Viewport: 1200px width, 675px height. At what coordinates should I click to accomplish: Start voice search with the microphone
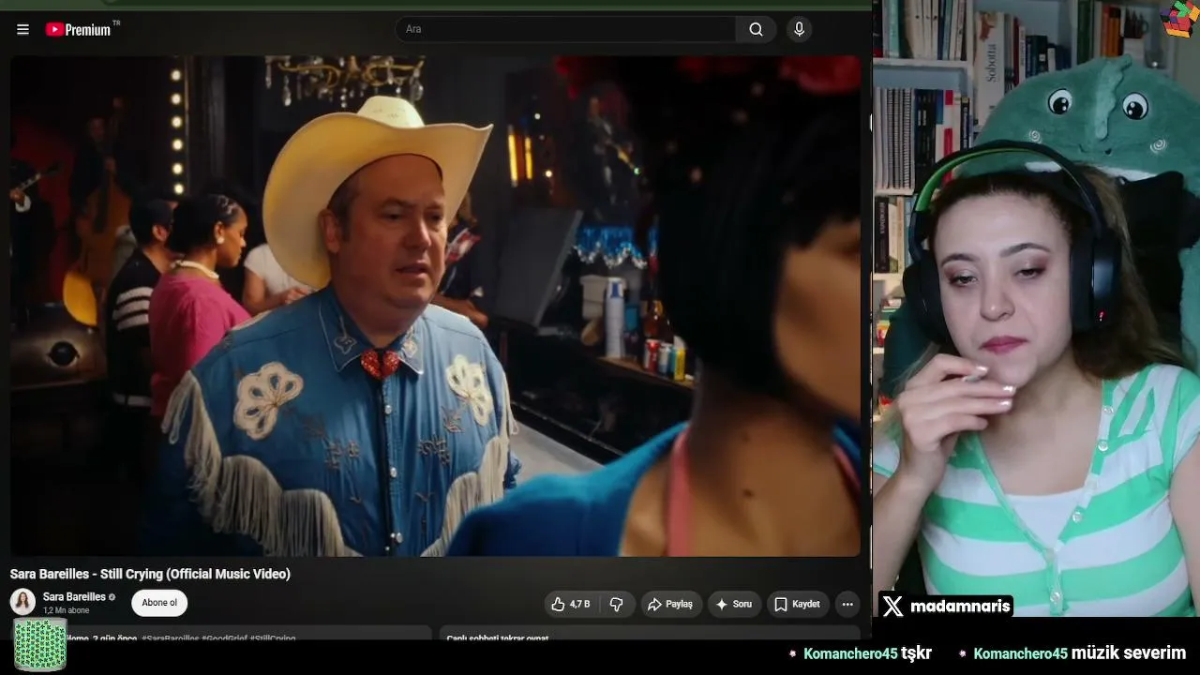click(799, 29)
